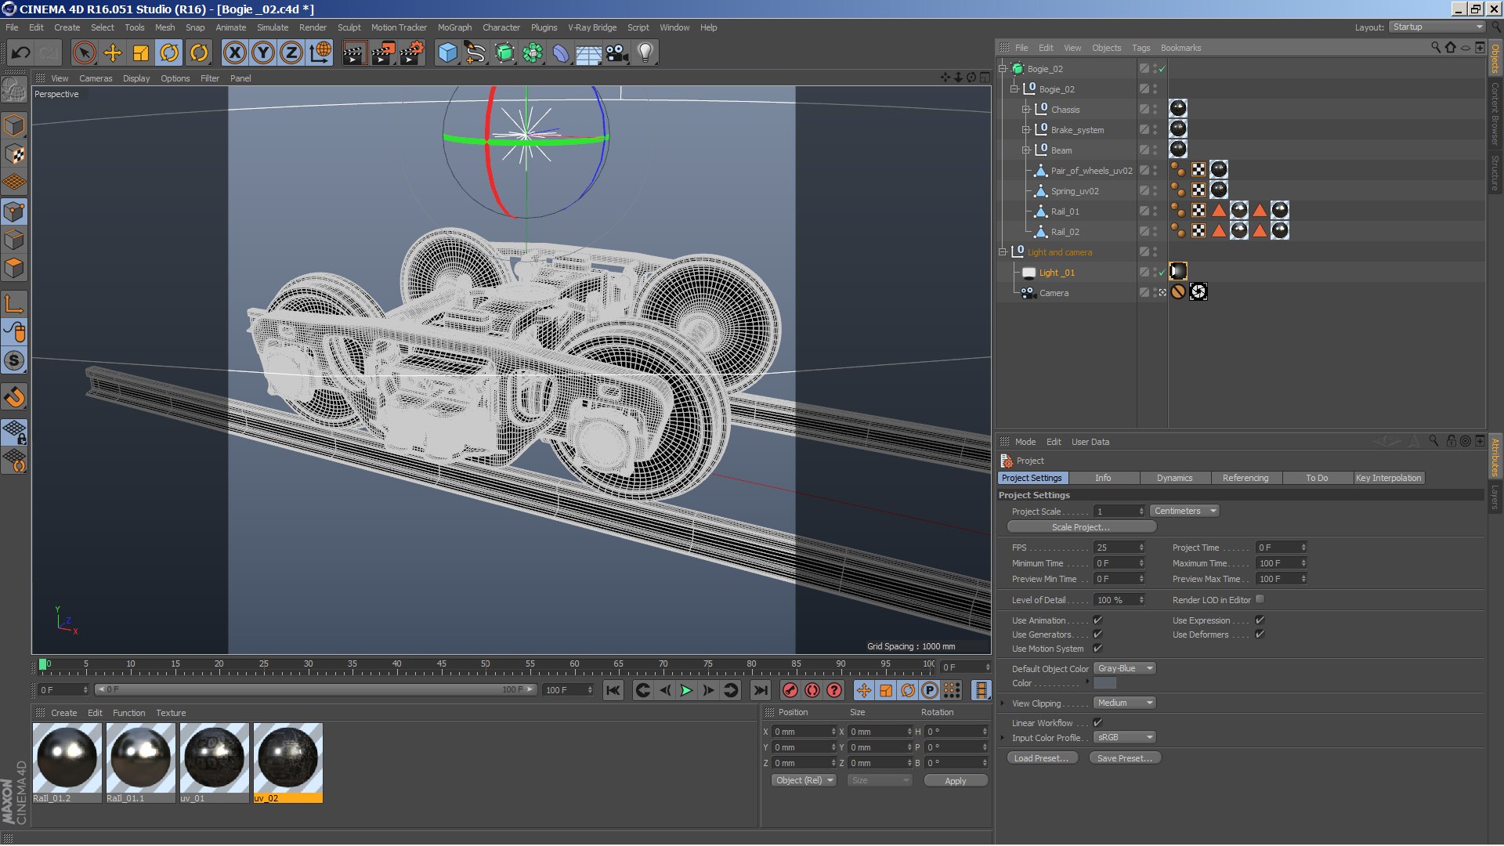Play the animation forwards
This screenshot has width=1504, height=846.
click(x=686, y=690)
